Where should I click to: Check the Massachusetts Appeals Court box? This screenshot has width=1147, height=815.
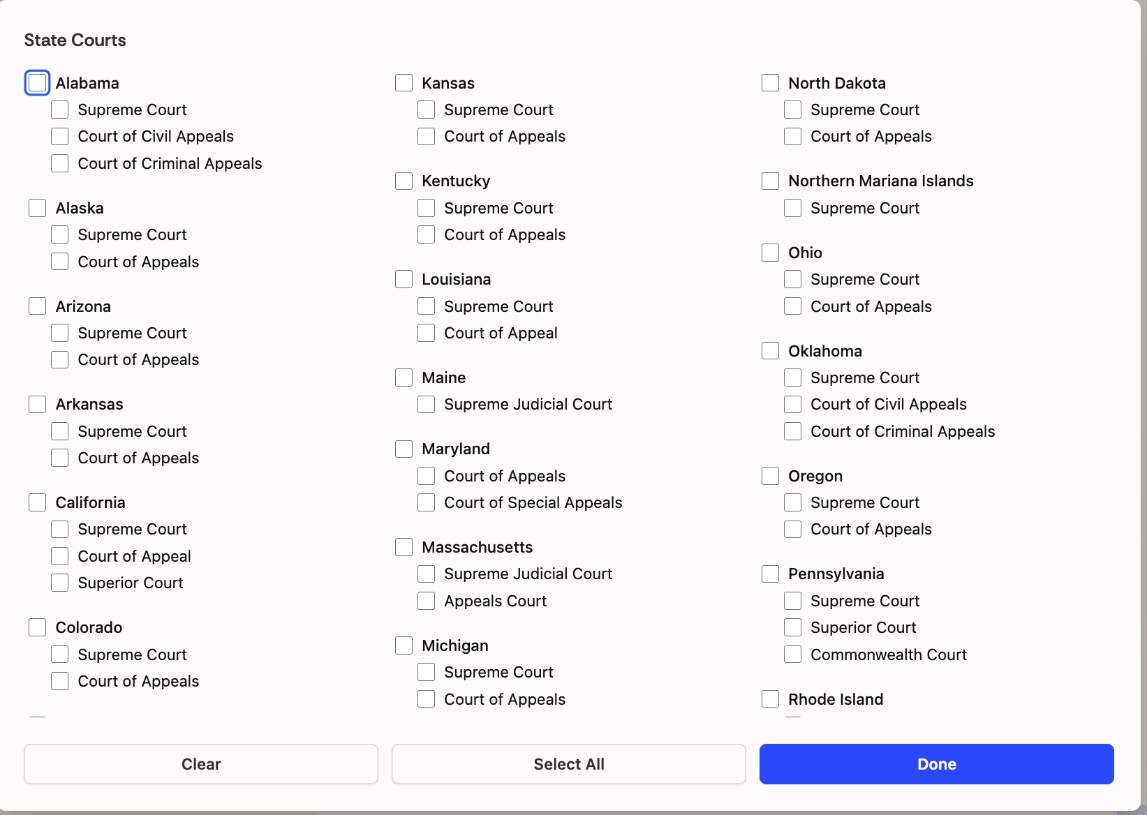click(x=426, y=601)
